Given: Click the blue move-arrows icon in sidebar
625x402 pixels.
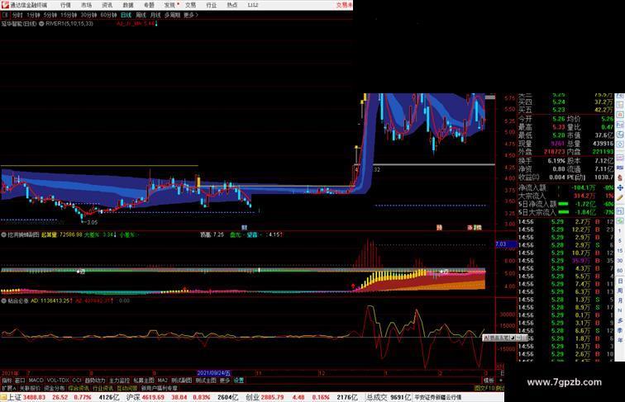Looking at the screenshot, I should [620, 187].
